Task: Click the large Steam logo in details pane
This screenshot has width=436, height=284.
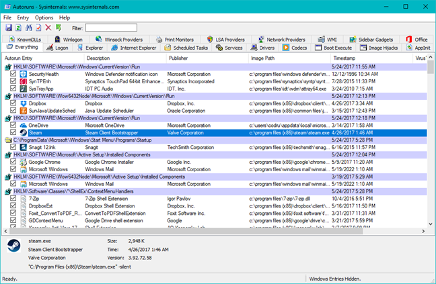Action: [13, 246]
